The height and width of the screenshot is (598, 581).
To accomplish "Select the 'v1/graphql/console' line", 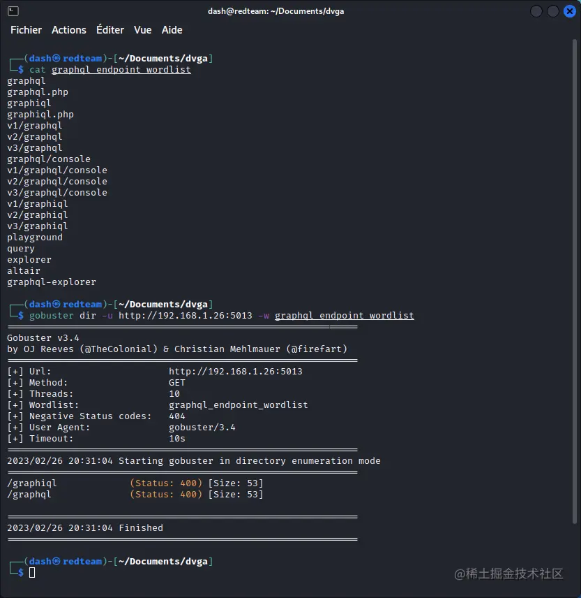I will (x=57, y=170).
